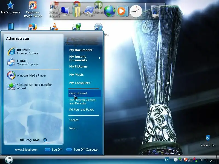Click the soccer ball Start button
219x164 pixels.
[x=9, y=160]
